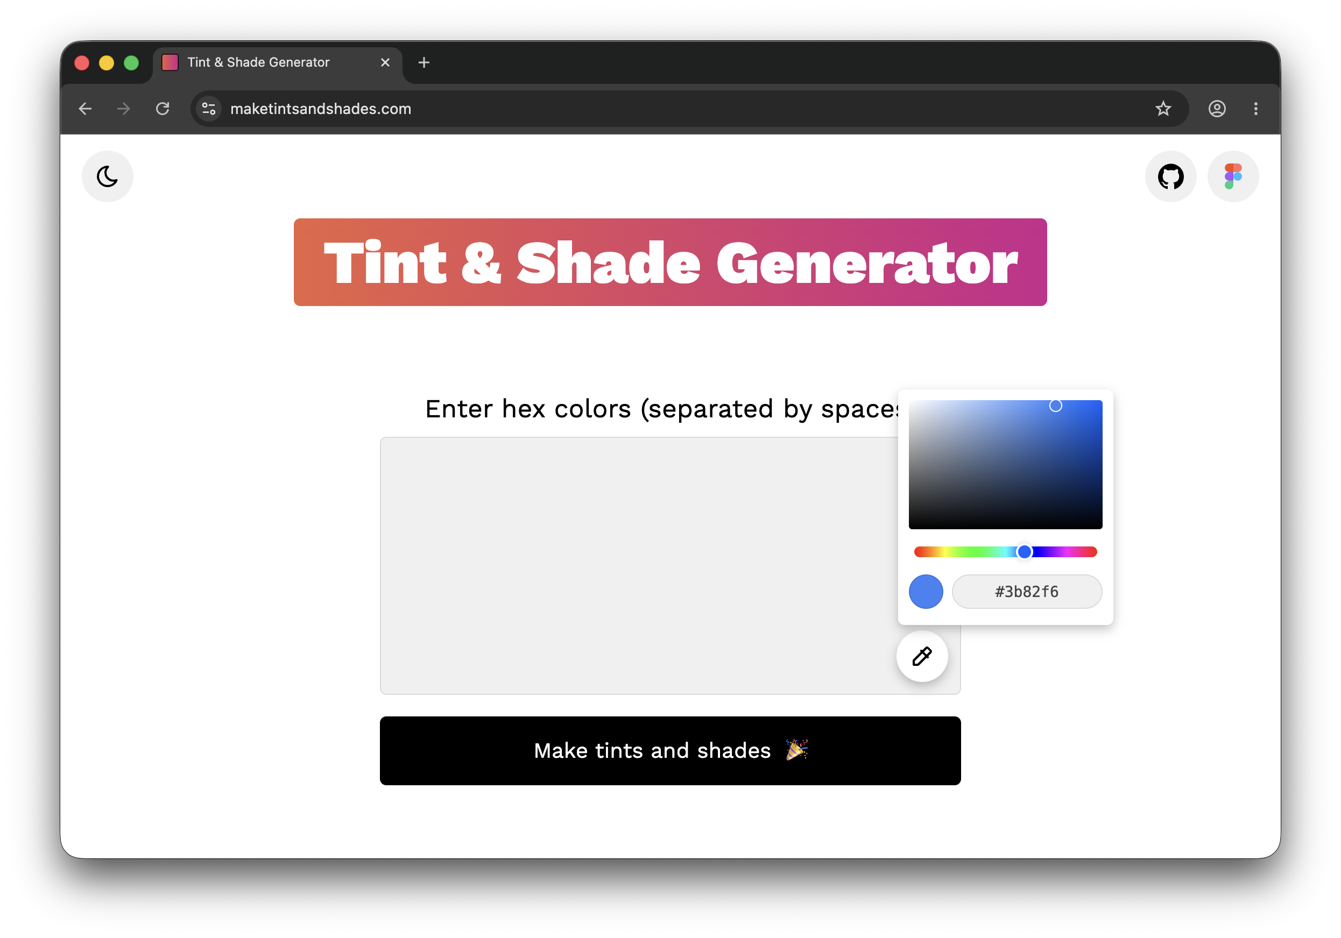This screenshot has height=938, width=1341.
Task: Click the maketintsandshades.com address bar
Action: pyautogui.click(x=321, y=109)
